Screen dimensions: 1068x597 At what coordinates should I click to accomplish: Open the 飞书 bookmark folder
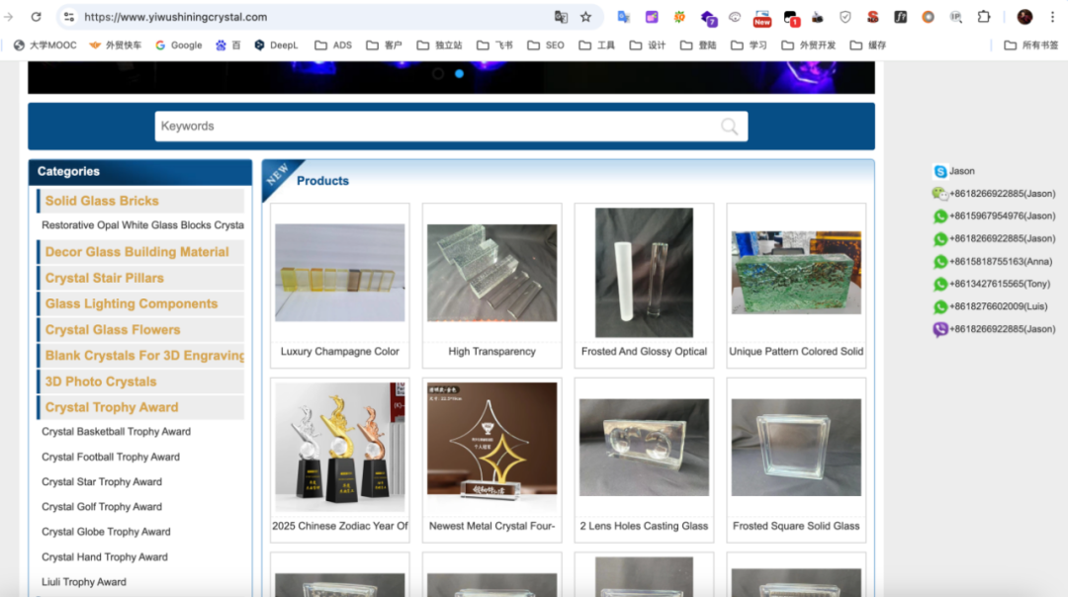[x=494, y=44]
